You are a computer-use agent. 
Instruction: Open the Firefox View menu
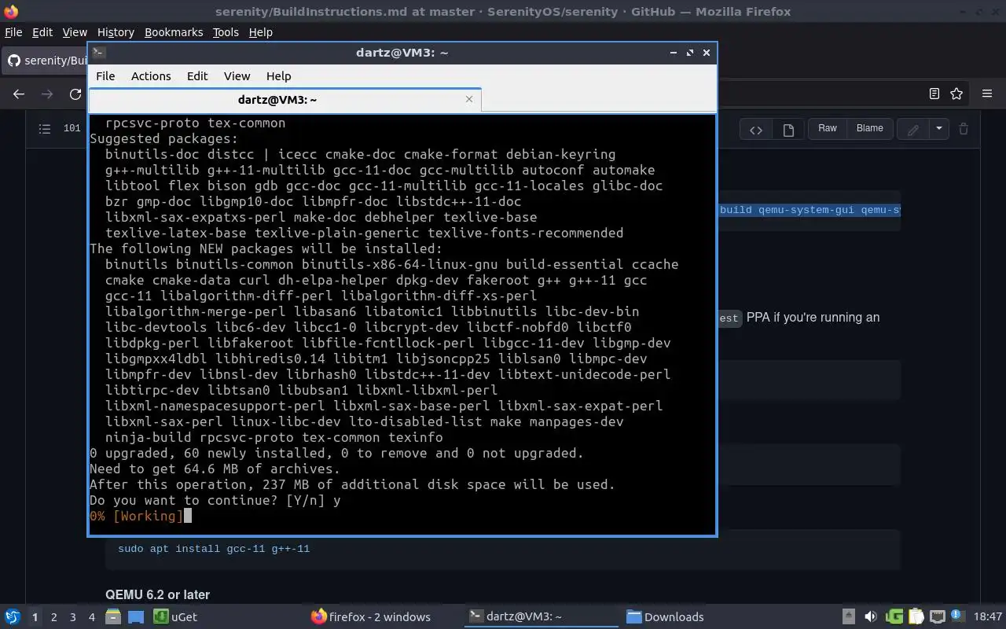[75, 32]
